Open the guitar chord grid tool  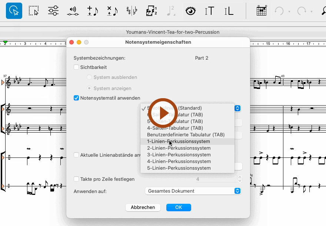point(262,11)
